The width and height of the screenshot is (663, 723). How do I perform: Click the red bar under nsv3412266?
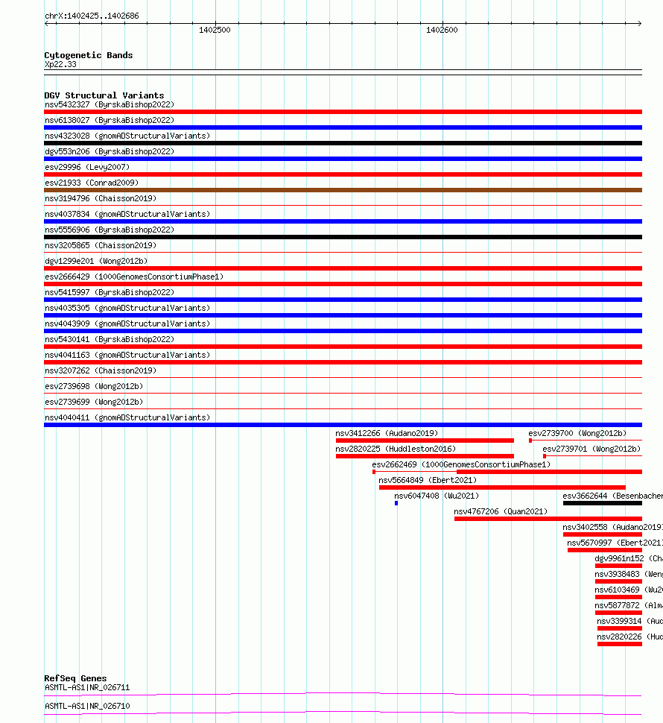[x=425, y=441]
